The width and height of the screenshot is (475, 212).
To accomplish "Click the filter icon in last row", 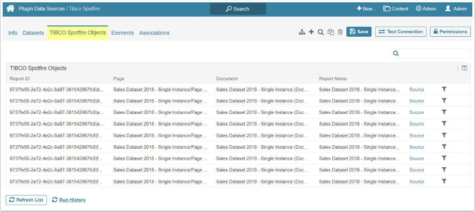I will 444,181.
